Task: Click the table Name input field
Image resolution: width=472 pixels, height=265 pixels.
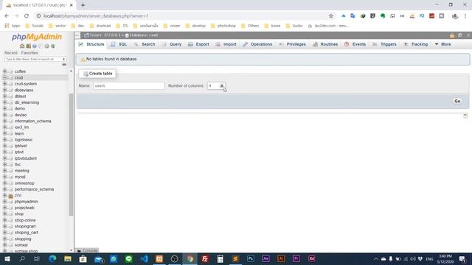Action: tap(129, 86)
